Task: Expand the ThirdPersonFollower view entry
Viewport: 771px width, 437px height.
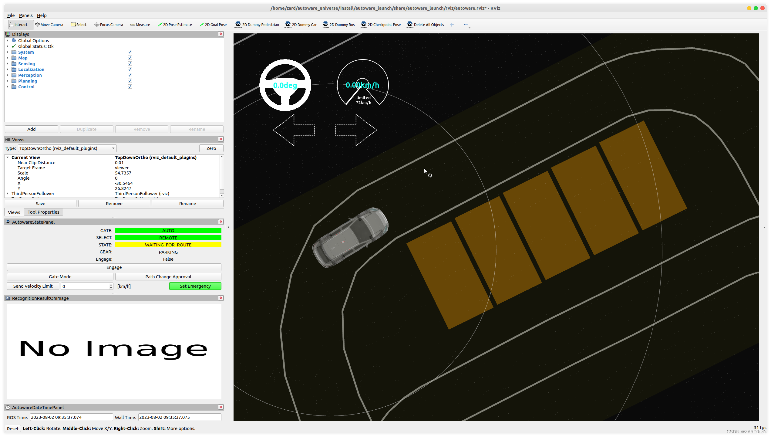Action: click(8, 194)
